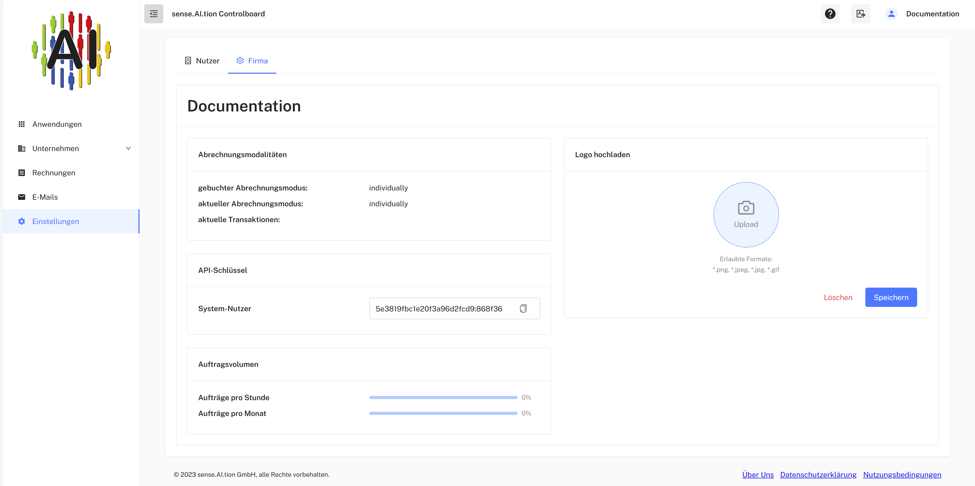This screenshot has height=486, width=975.
Task: Select the Firma tab
Action: point(252,60)
